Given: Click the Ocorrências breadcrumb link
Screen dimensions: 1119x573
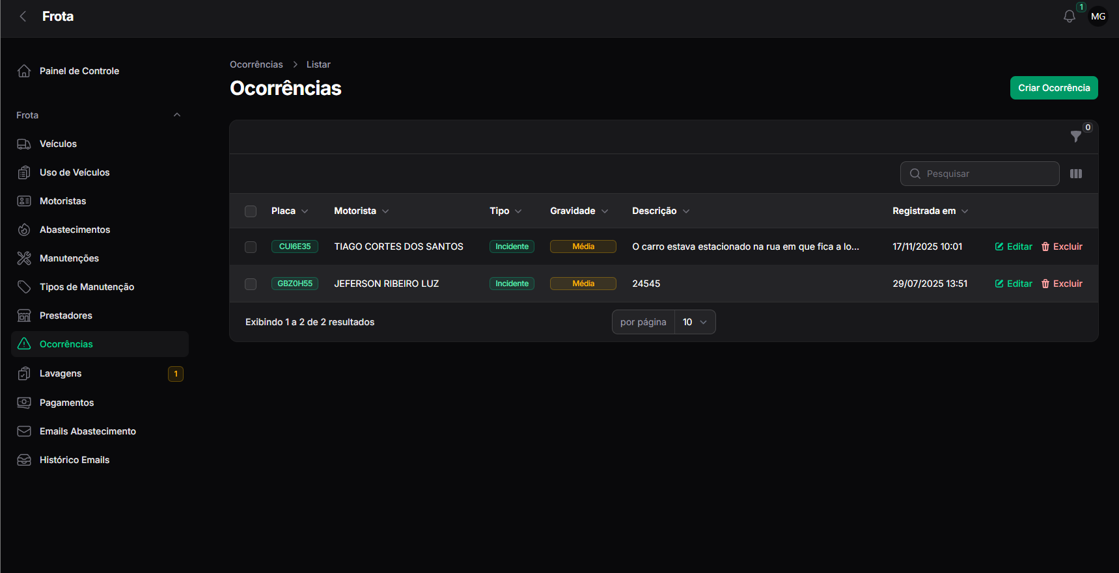Looking at the screenshot, I should pyautogui.click(x=256, y=64).
